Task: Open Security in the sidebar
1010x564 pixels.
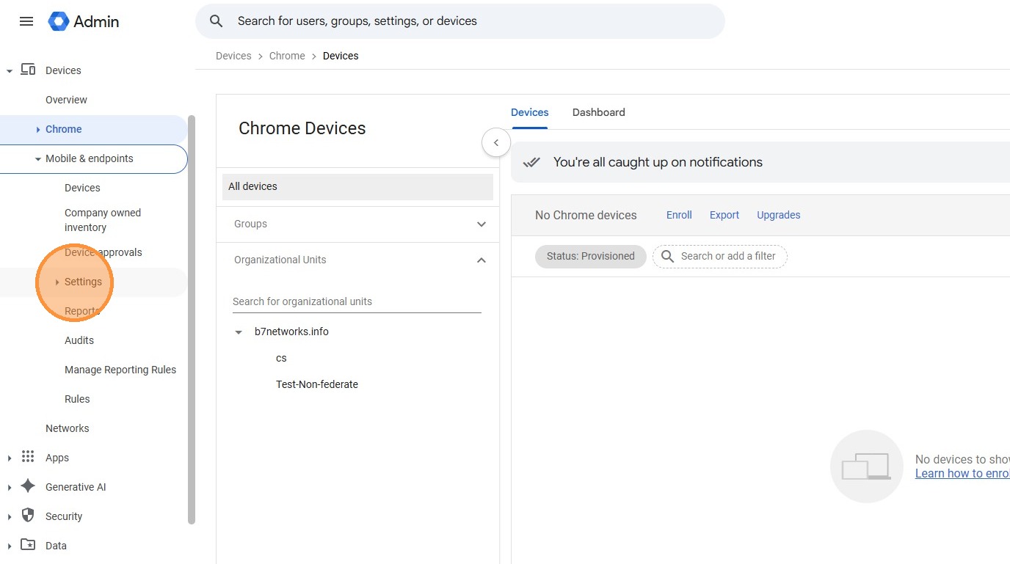Action: [x=64, y=516]
